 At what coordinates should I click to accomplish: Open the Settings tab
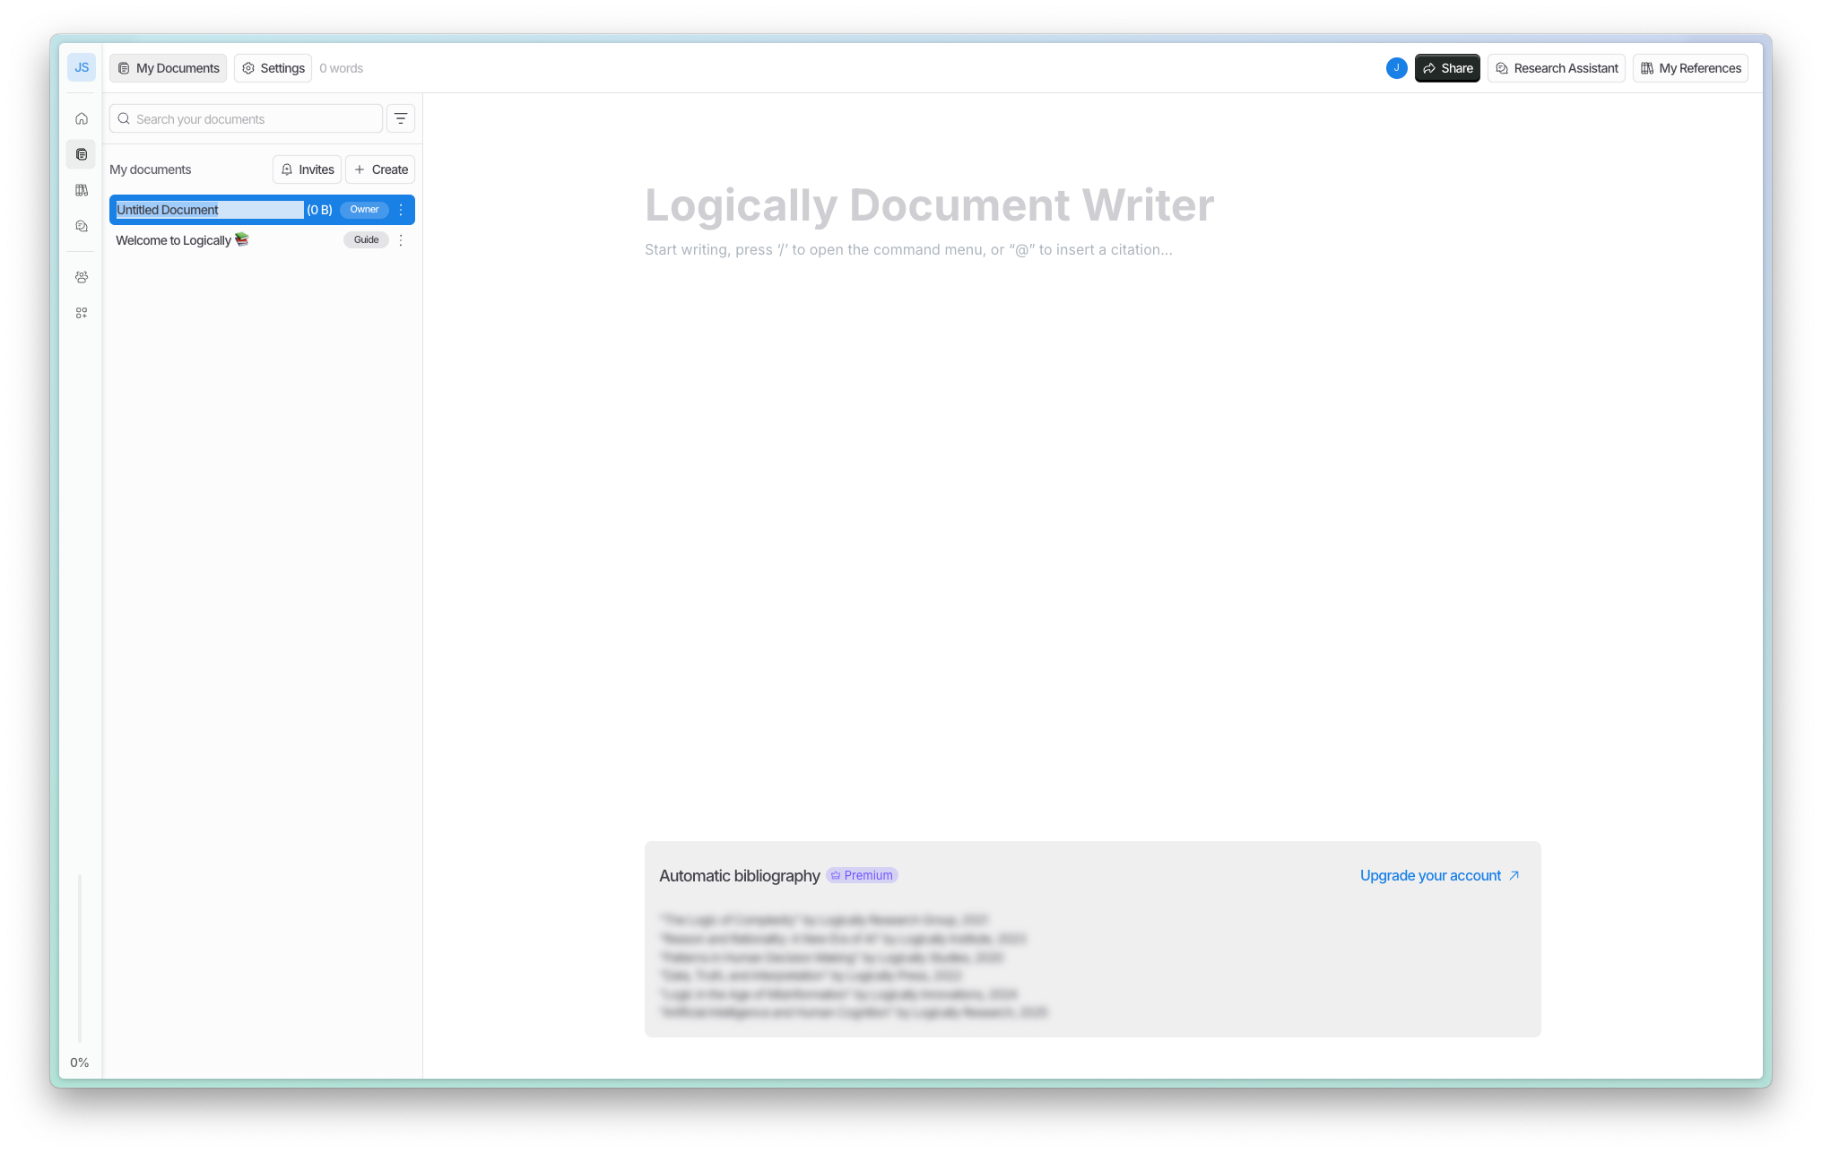coord(273,68)
